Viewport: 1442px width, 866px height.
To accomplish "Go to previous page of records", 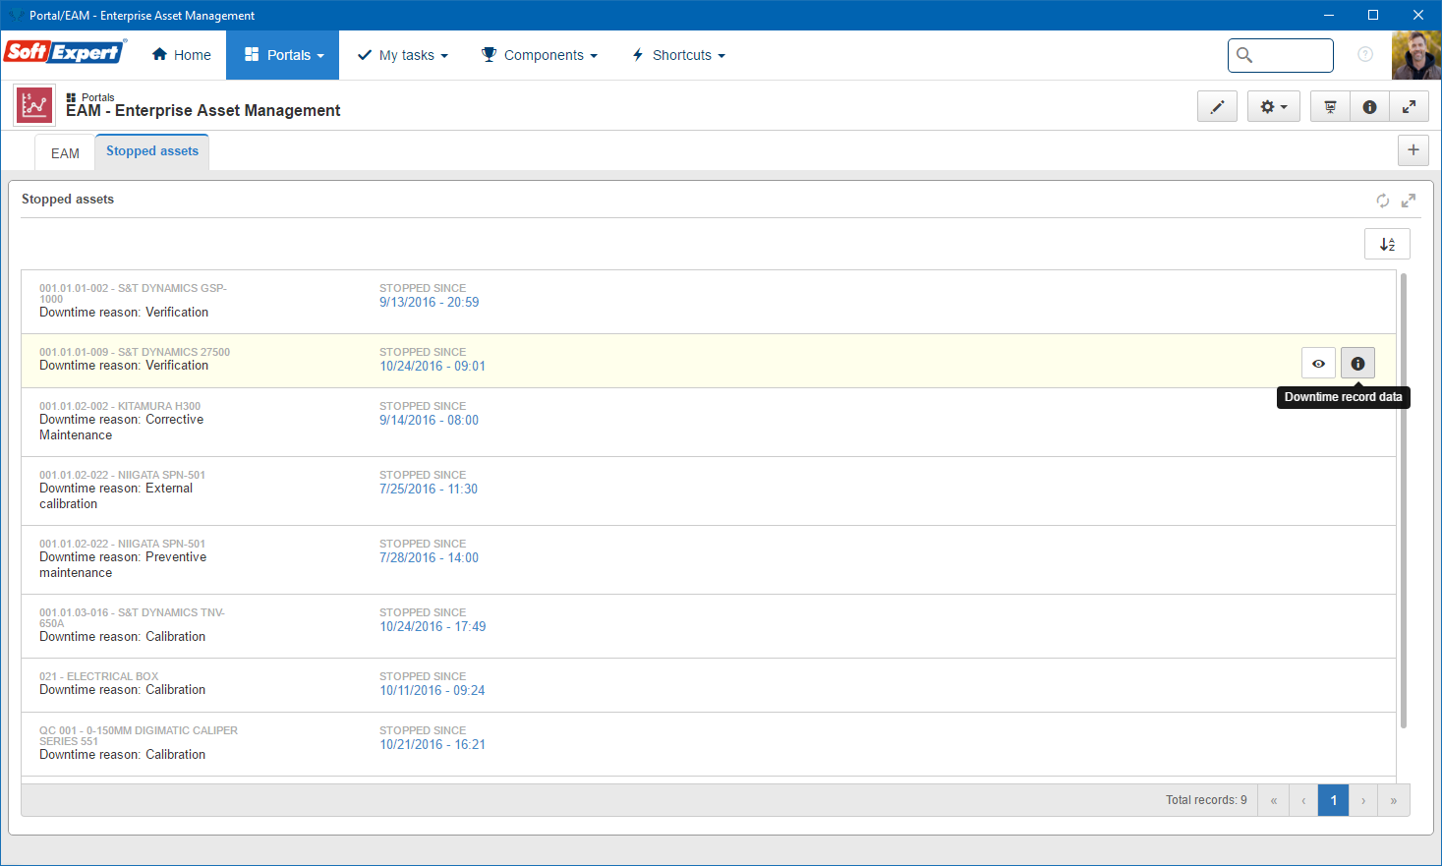I will pyautogui.click(x=1303, y=800).
